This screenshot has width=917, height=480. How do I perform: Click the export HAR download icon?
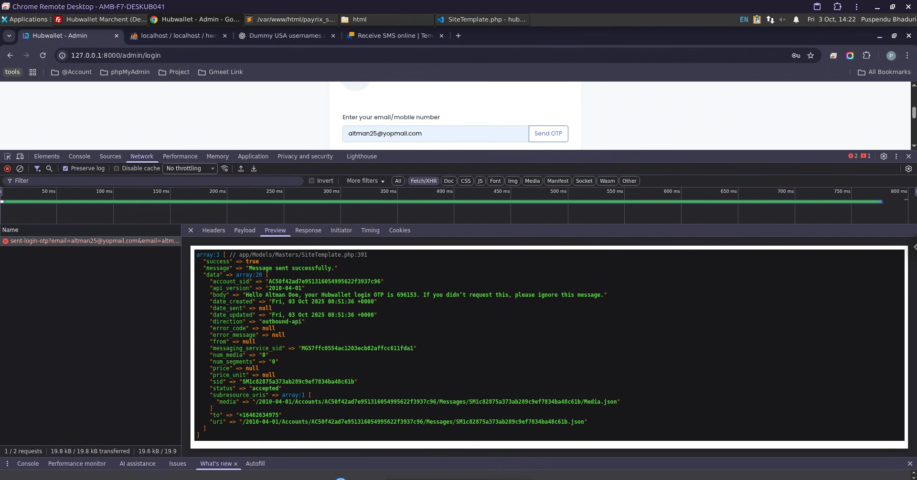254,168
